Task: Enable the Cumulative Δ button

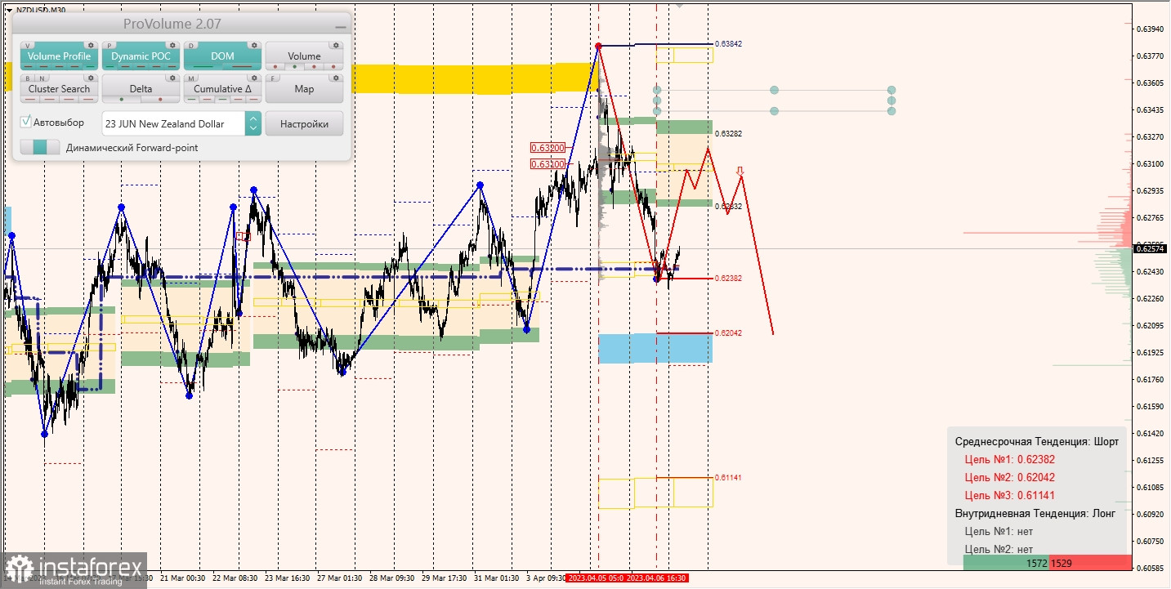Action: point(222,88)
